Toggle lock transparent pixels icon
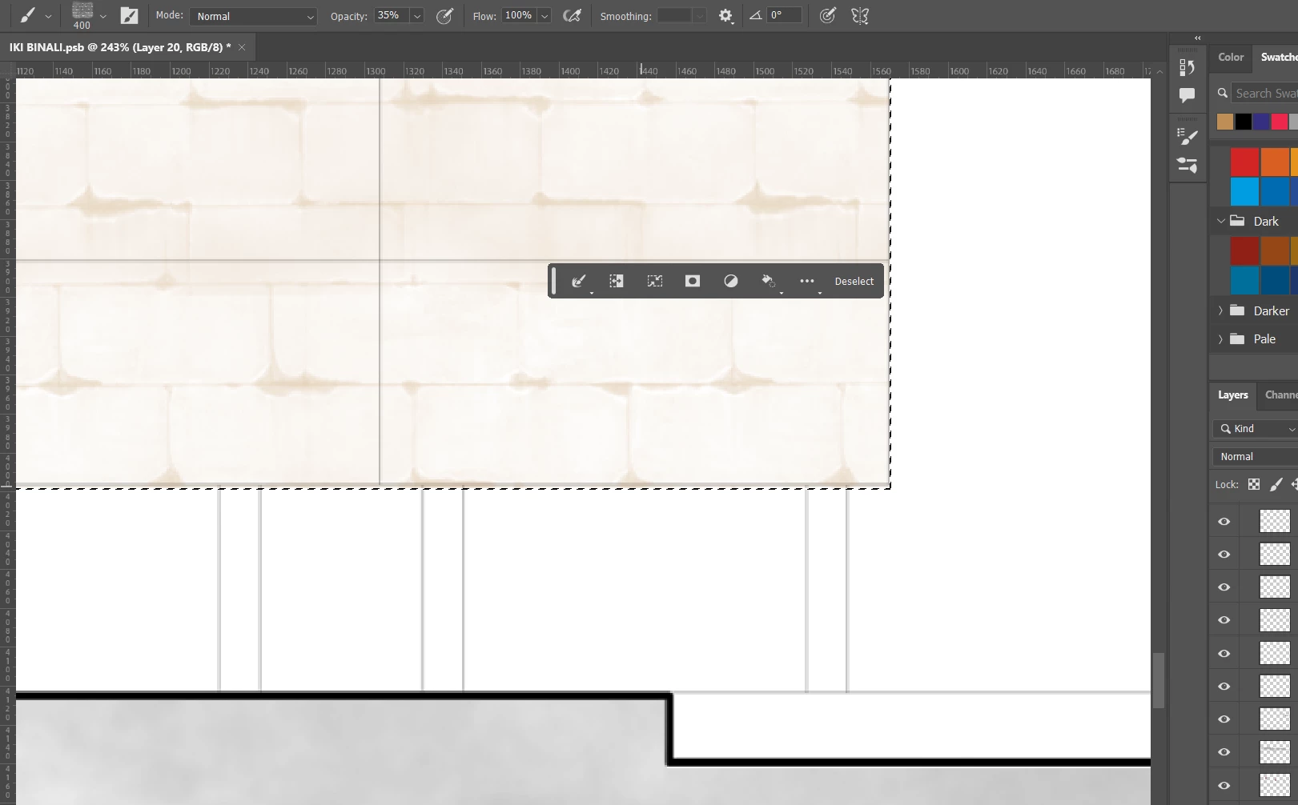Viewport: 1298px width, 805px height. (x=1254, y=484)
